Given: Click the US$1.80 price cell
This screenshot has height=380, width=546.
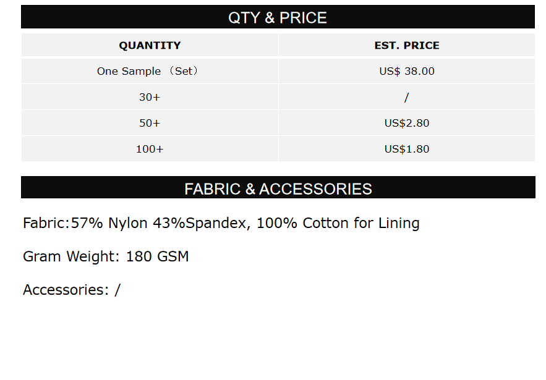Looking at the screenshot, I should coord(407,149).
